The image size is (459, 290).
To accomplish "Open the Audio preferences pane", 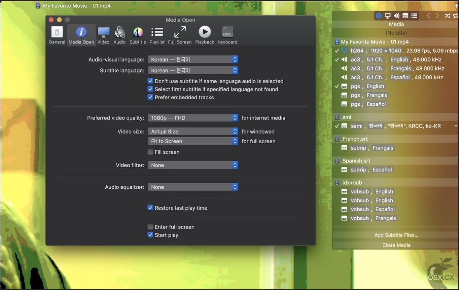I will point(120,35).
